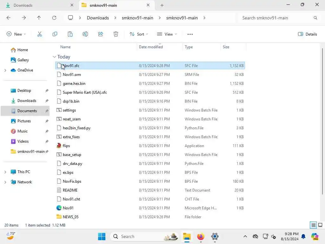Select the file dsp1b.bin
Screen dimensions: 325x244
(x=150, y=101)
